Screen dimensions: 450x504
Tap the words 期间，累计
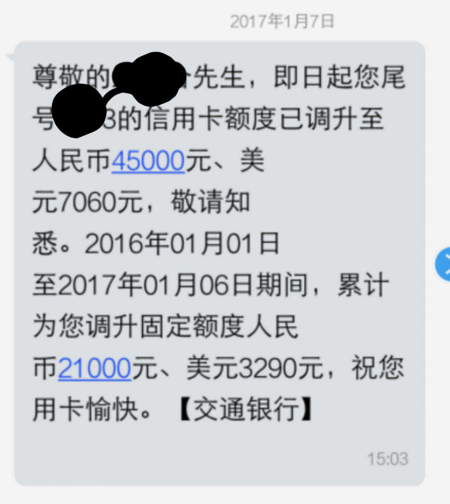(x=322, y=285)
